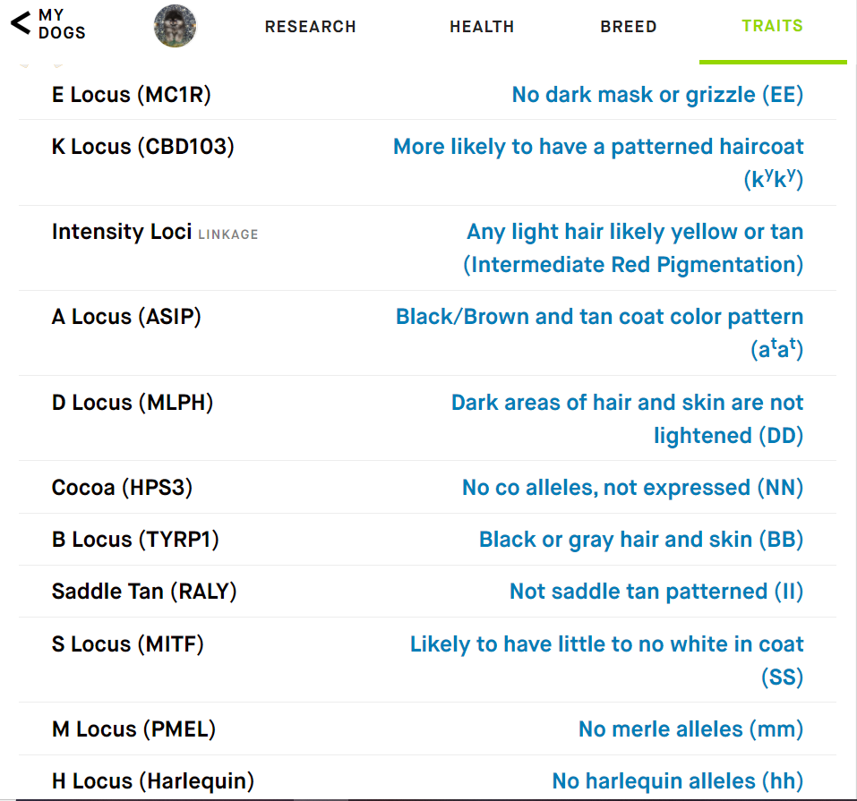The width and height of the screenshot is (857, 801).
Task: Open the E Locus result 'No dark mask or grizzle (EE)'
Action: point(657,95)
